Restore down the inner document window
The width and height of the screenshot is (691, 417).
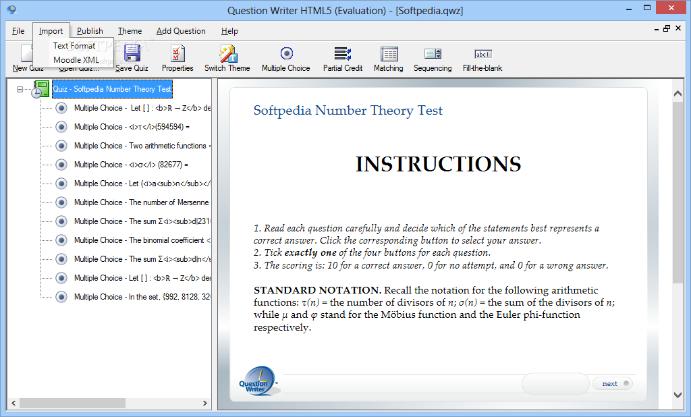click(x=667, y=28)
